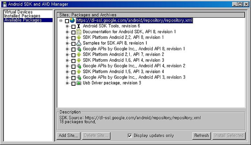Viewport: 251px width, 145px height.
Task: Expand SDK Platform Android 1.6 node
Action: 67,61
